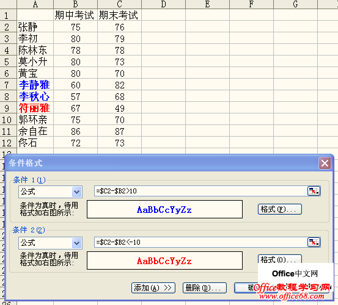Viewport: 338px width, 305px height.
Task: Click the final score 87 in row 11
Action: point(119,131)
